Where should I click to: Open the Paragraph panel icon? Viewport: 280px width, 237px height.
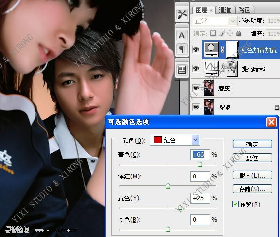click(182, 49)
